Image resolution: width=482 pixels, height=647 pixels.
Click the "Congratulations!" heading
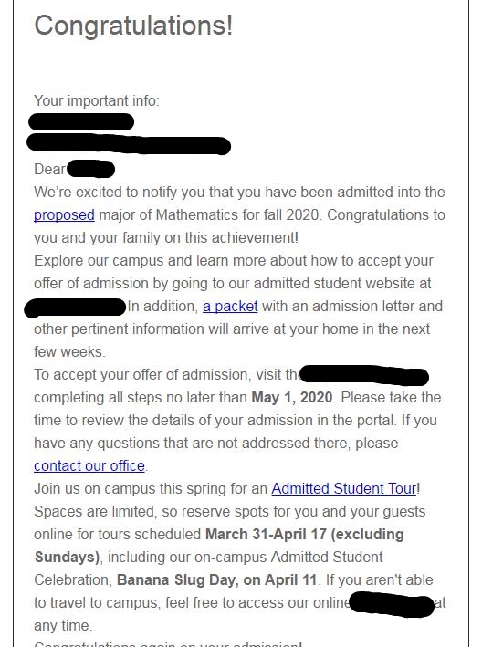(x=133, y=26)
